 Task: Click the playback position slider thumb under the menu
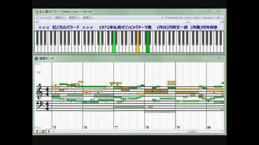(x=188, y=21)
